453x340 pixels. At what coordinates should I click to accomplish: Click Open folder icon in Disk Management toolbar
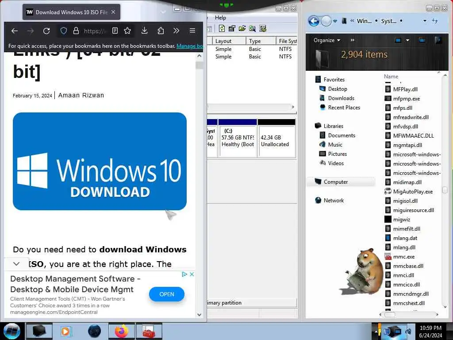click(242, 28)
